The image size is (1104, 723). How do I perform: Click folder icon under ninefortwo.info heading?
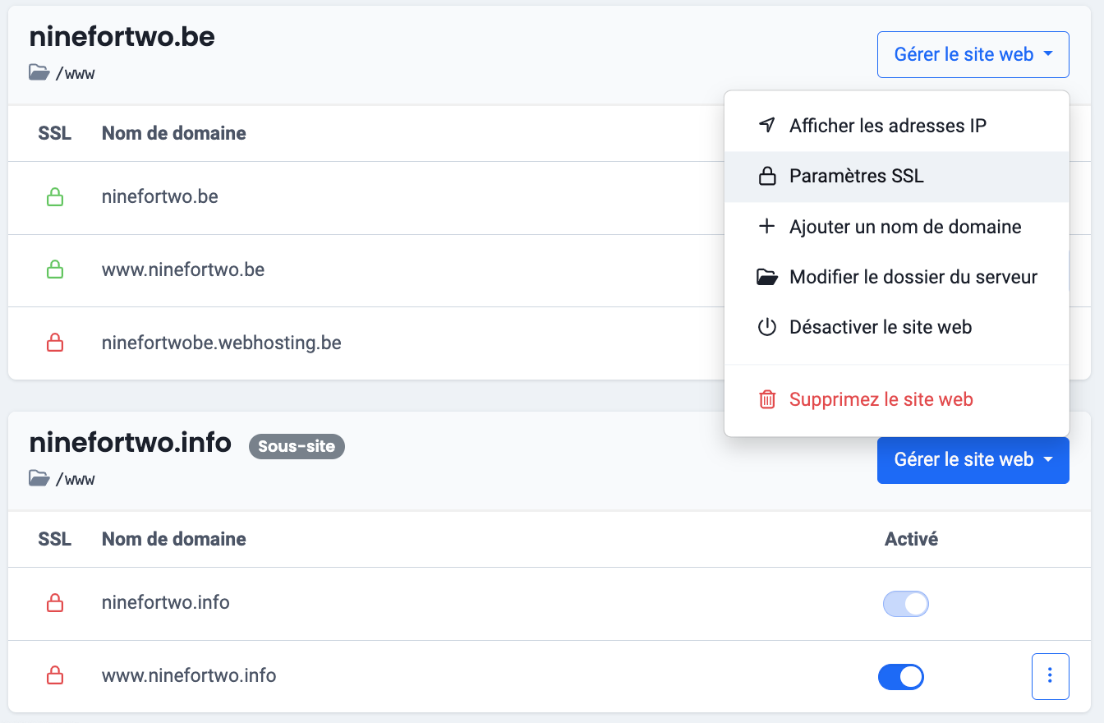[x=39, y=478]
